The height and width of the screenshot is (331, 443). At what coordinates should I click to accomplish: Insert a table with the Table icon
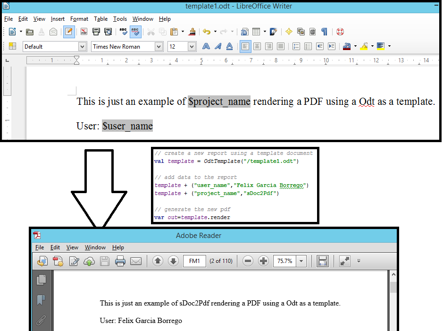(x=256, y=32)
